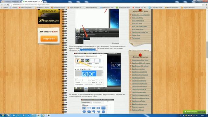
Task: Open the 'Игра Rich Birds' sidebar link
Action: coord(137,23)
